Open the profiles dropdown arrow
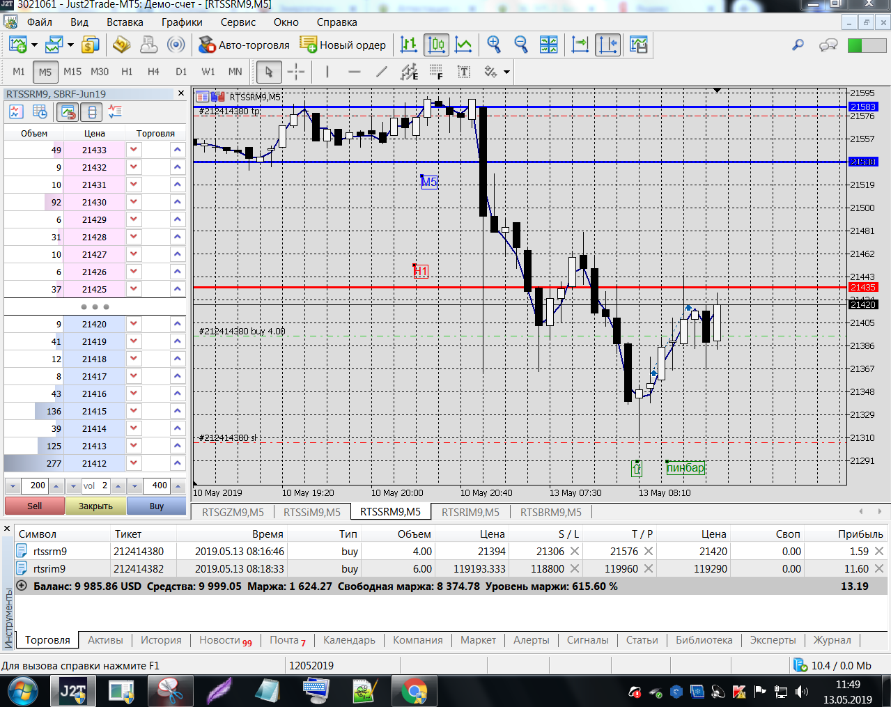The width and height of the screenshot is (891, 707). click(70, 46)
